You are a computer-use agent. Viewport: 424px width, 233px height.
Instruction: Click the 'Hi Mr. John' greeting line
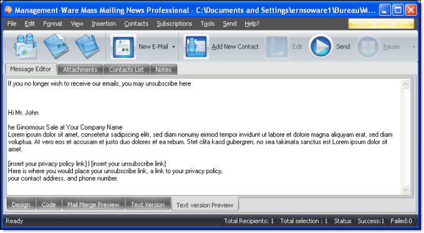coord(23,113)
